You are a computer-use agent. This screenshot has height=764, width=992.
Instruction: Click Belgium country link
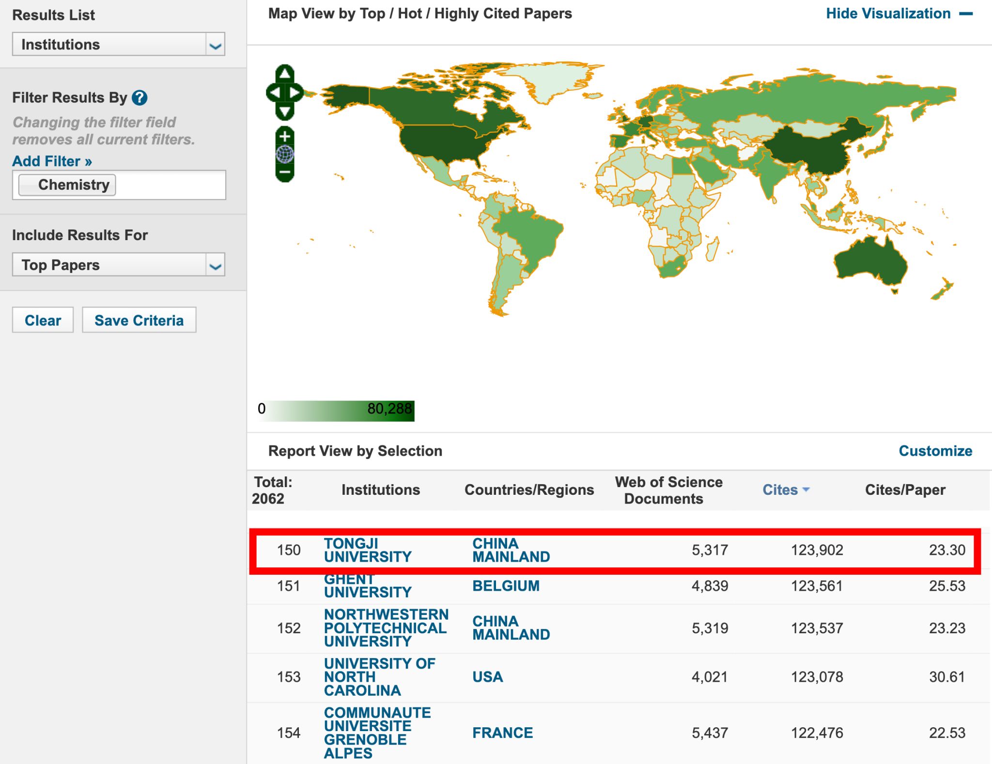(505, 586)
